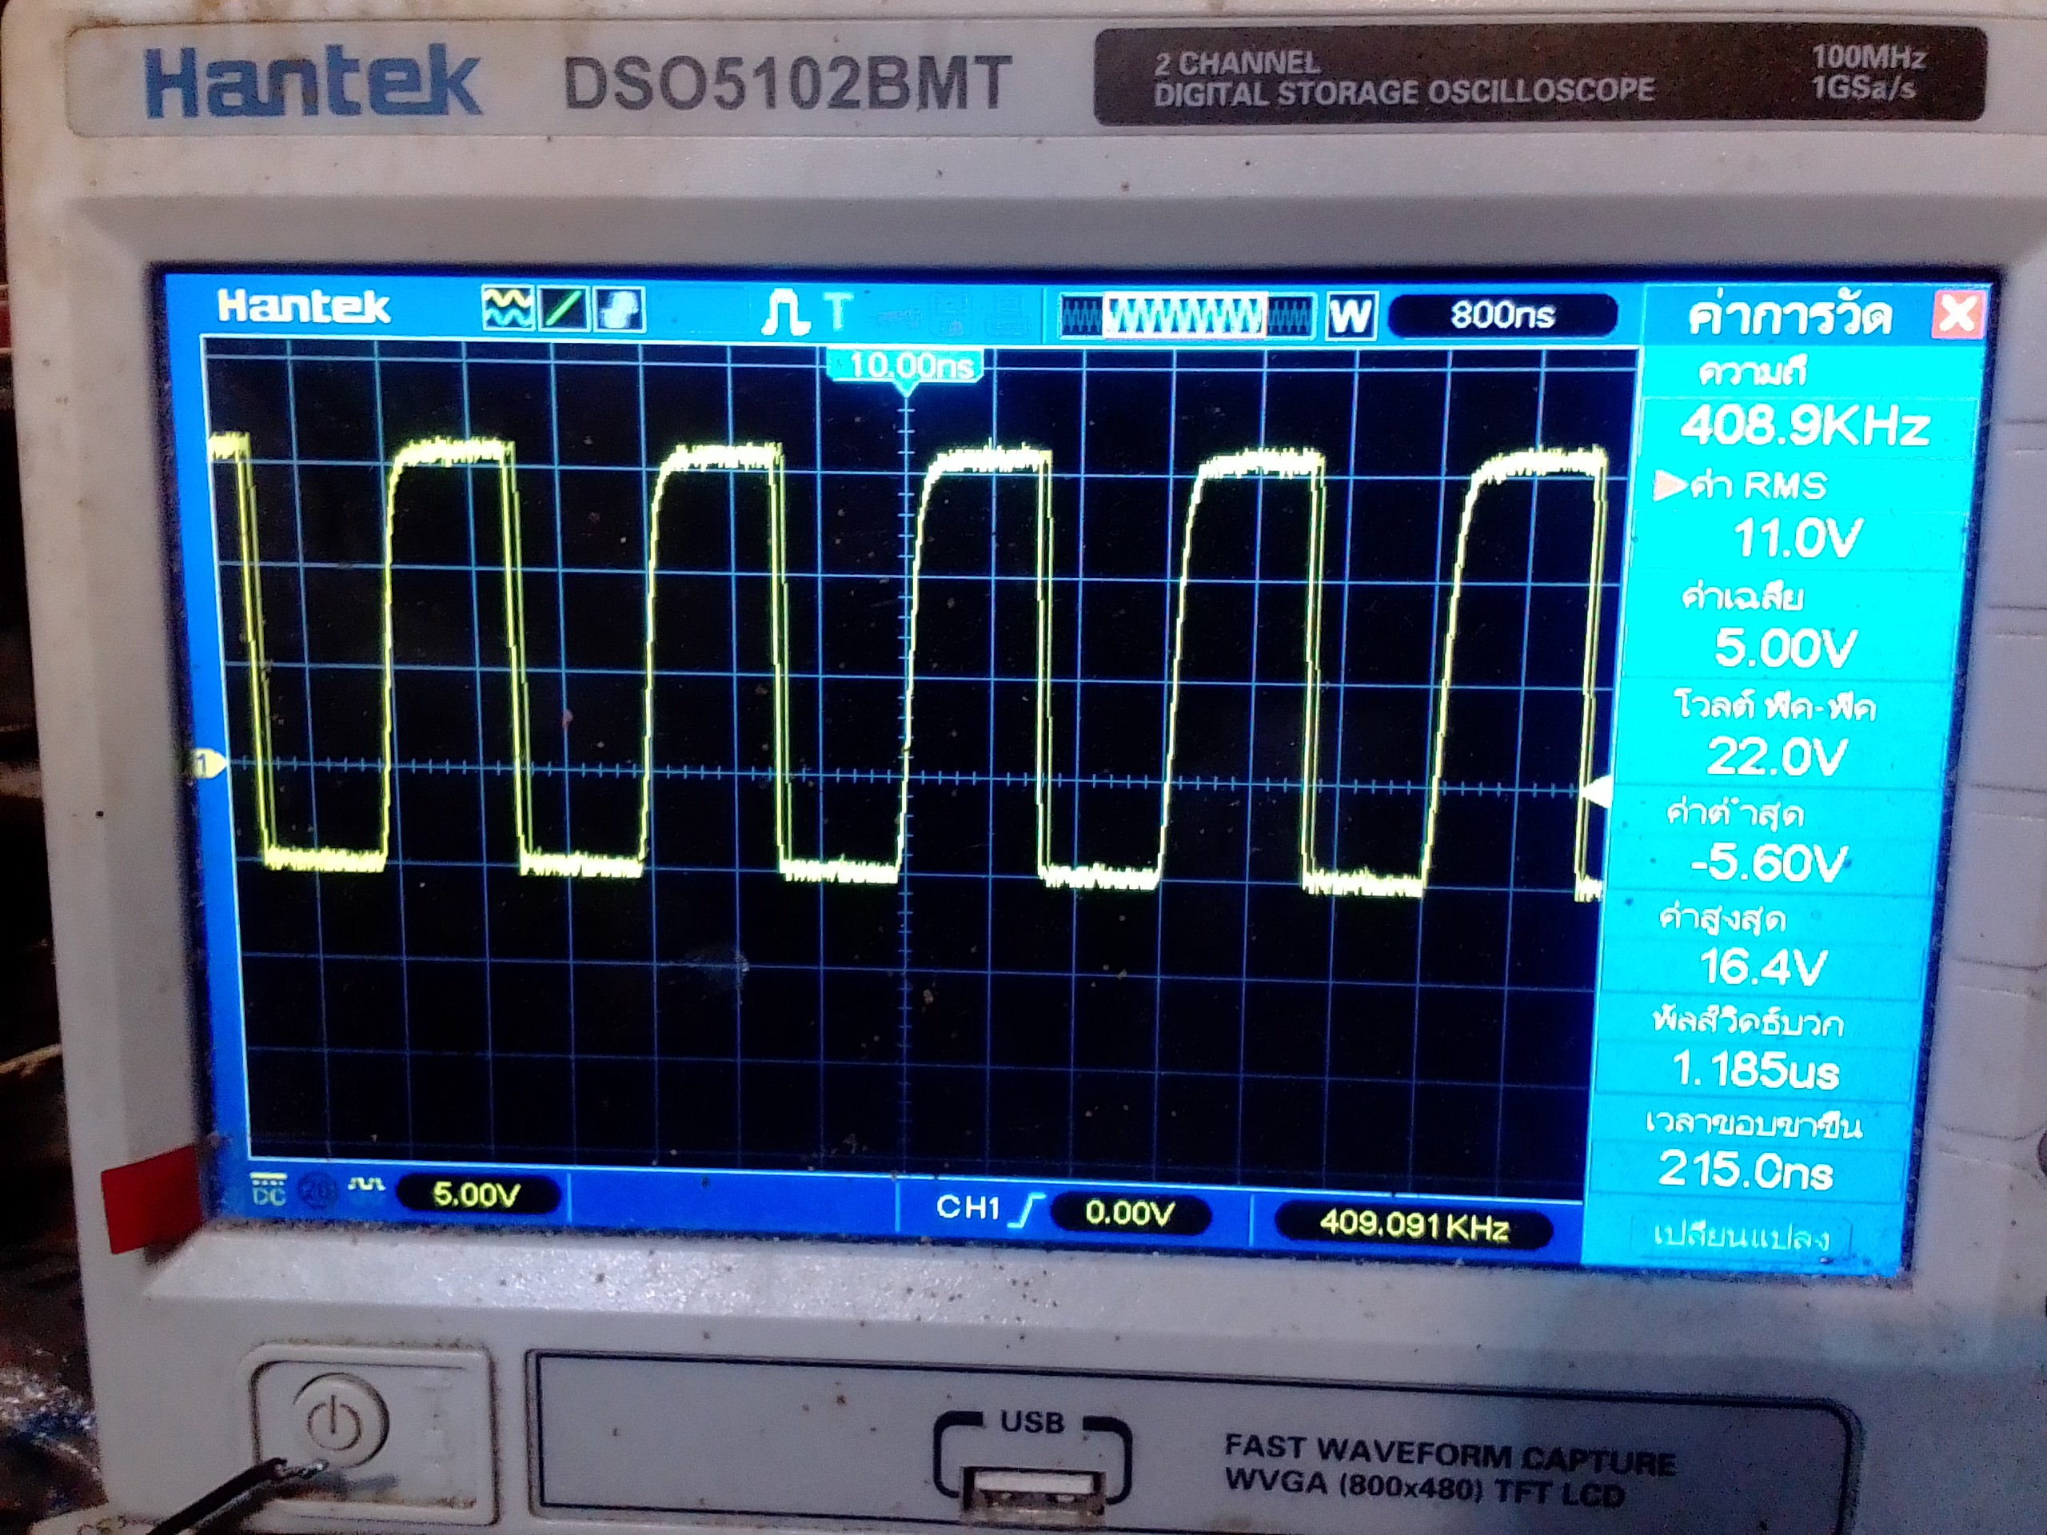Tap the DC coupling indicator icon
2047x1535 pixels.
[x=269, y=1190]
